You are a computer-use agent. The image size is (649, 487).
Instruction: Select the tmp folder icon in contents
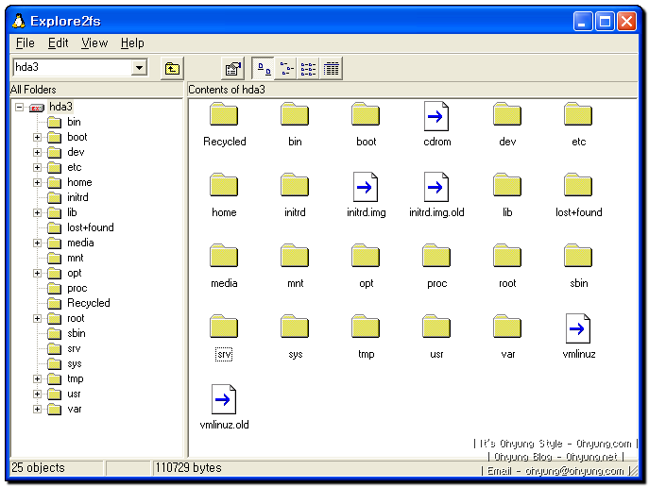[x=366, y=327]
